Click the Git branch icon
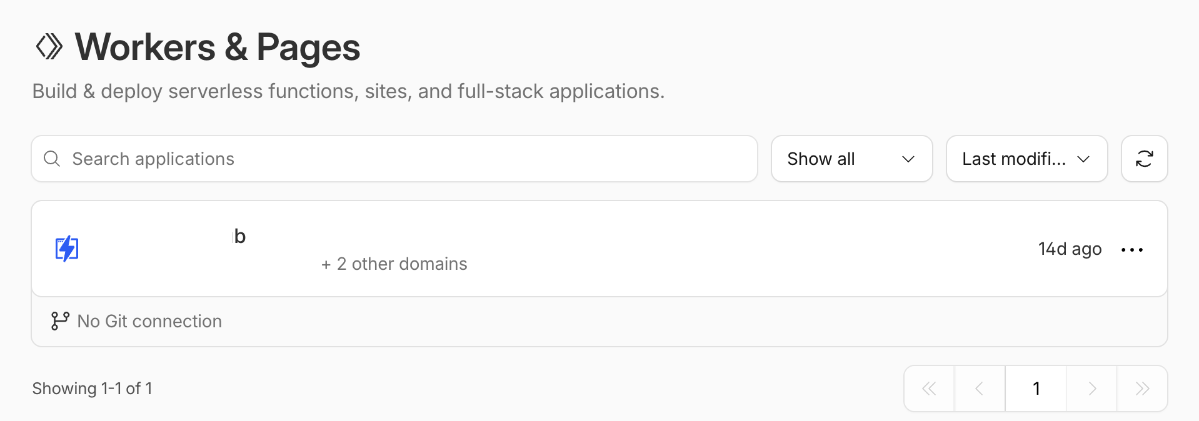Viewport: 1199px width, 421px height. click(59, 321)
